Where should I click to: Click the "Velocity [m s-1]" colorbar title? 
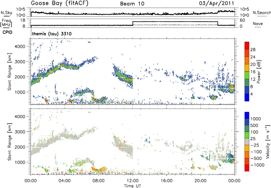point(268,142)
